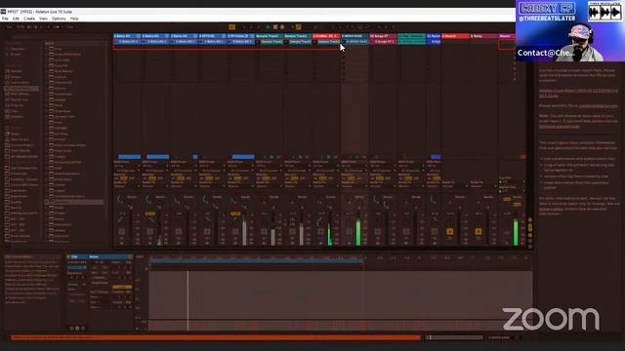Open the Cue Out dropdown on the Master track
The height and width of the screenshot is (351, 625).
click(512, 182)
